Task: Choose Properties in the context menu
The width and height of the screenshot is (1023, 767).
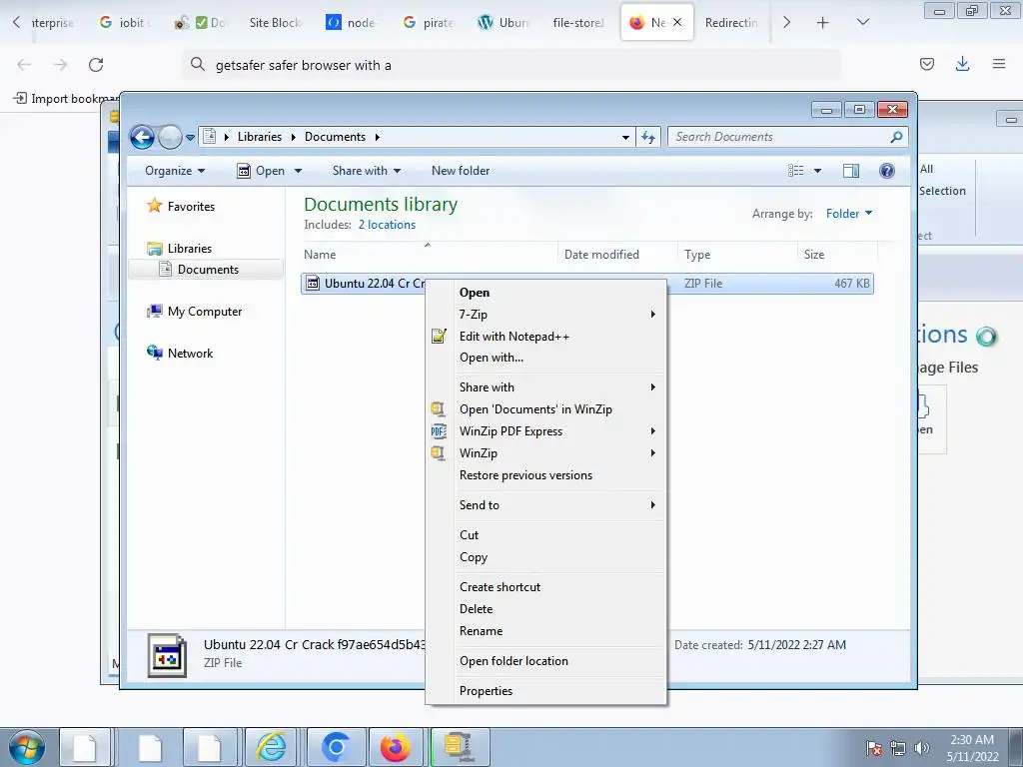Action: (546, 691)
